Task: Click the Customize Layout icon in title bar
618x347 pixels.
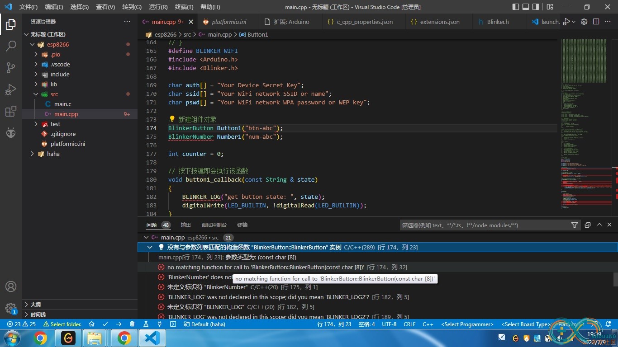Action: (x=550, y=7)
